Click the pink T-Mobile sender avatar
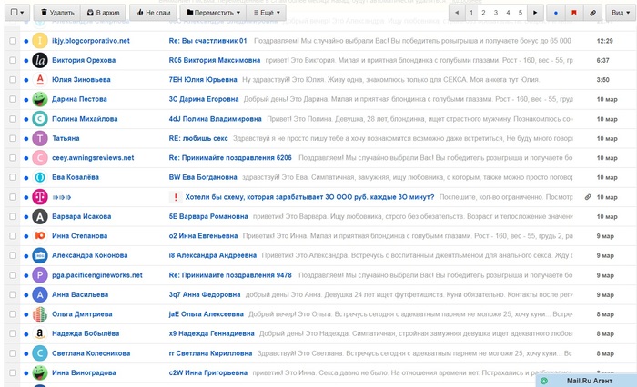Screen dimensions: 637x387 pos(40,197)
